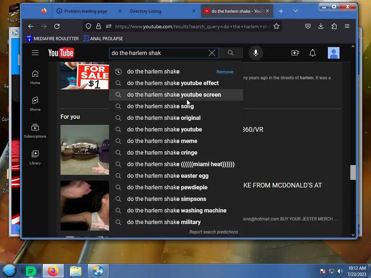The height and width of the screenshot is (278, 371).
Task: Click the volume speaker tray icon
Action: (x=340, y=271)
